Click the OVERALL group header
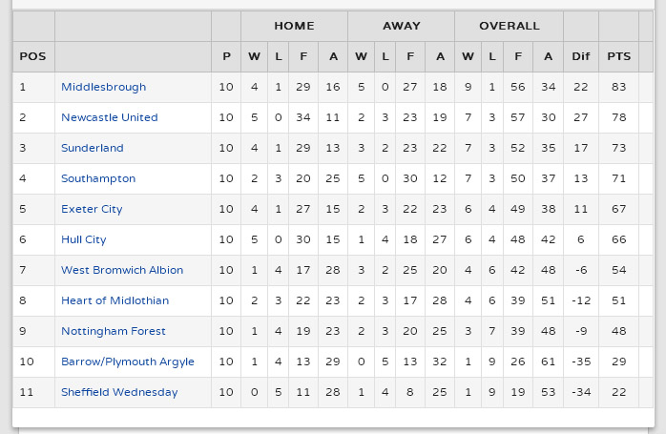The width and height of the screenshot is (666, 434). click(x=509, y=26)
